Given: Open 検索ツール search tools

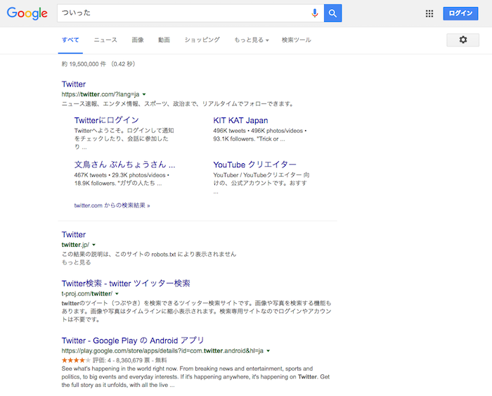Looking at the screenshot, I should [x=296, y=40].
